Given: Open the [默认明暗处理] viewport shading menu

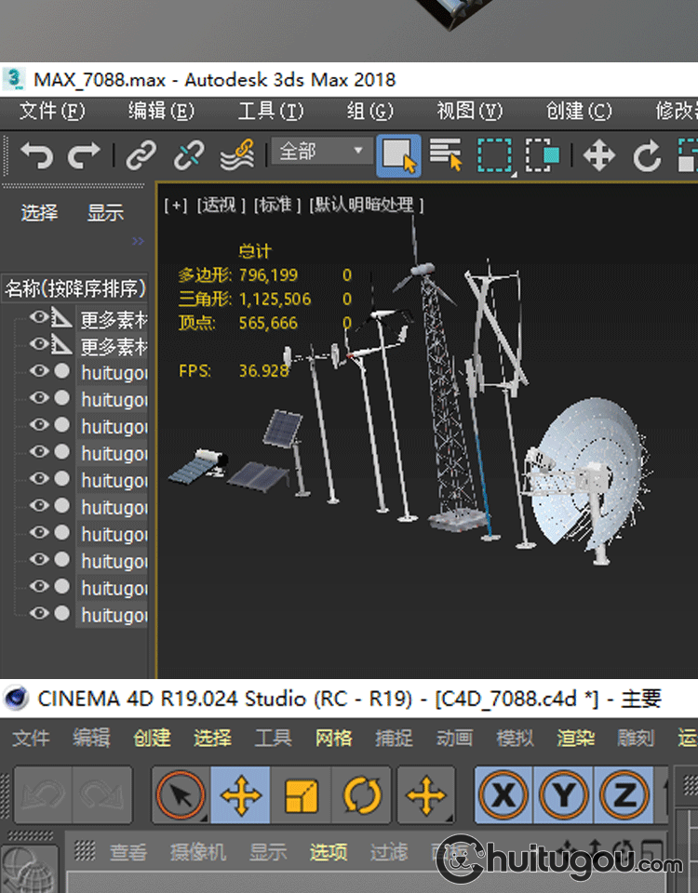Looking at the screenshot, I should pos(368,205).
